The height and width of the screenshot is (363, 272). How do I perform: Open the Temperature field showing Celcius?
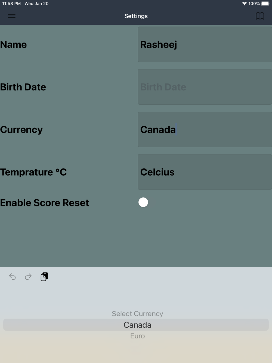[205, 172]
